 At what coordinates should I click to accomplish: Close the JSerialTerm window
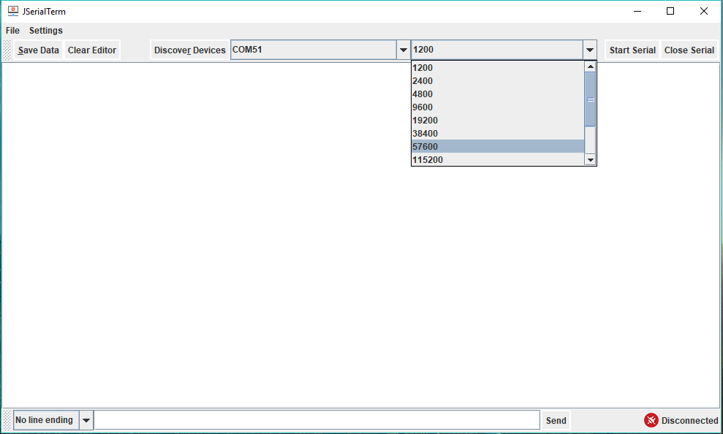[704, 11]
